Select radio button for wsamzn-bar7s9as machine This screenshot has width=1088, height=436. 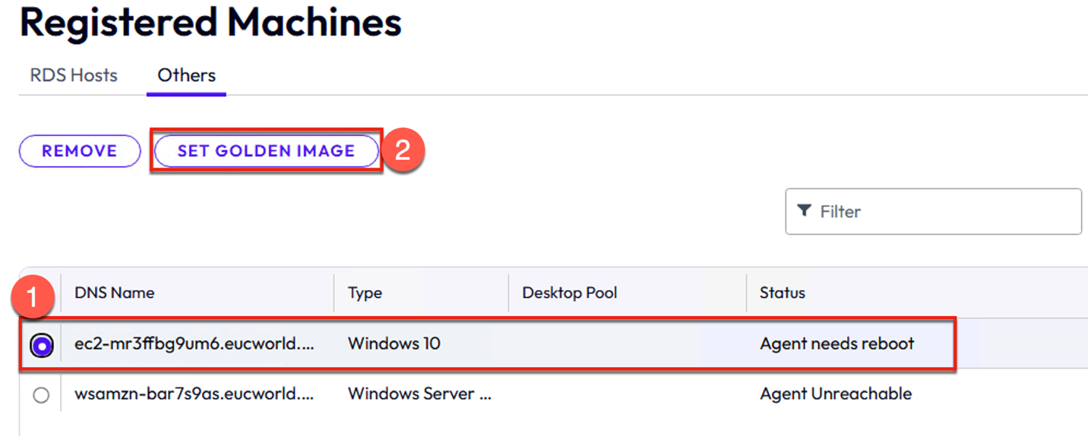coord(41,395)
